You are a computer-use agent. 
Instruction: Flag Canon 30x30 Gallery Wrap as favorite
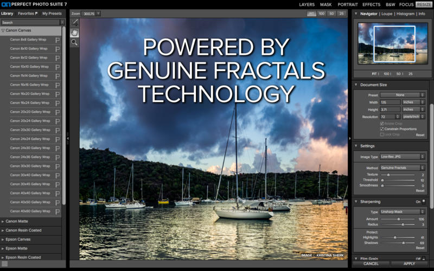[x=58, y=166]
